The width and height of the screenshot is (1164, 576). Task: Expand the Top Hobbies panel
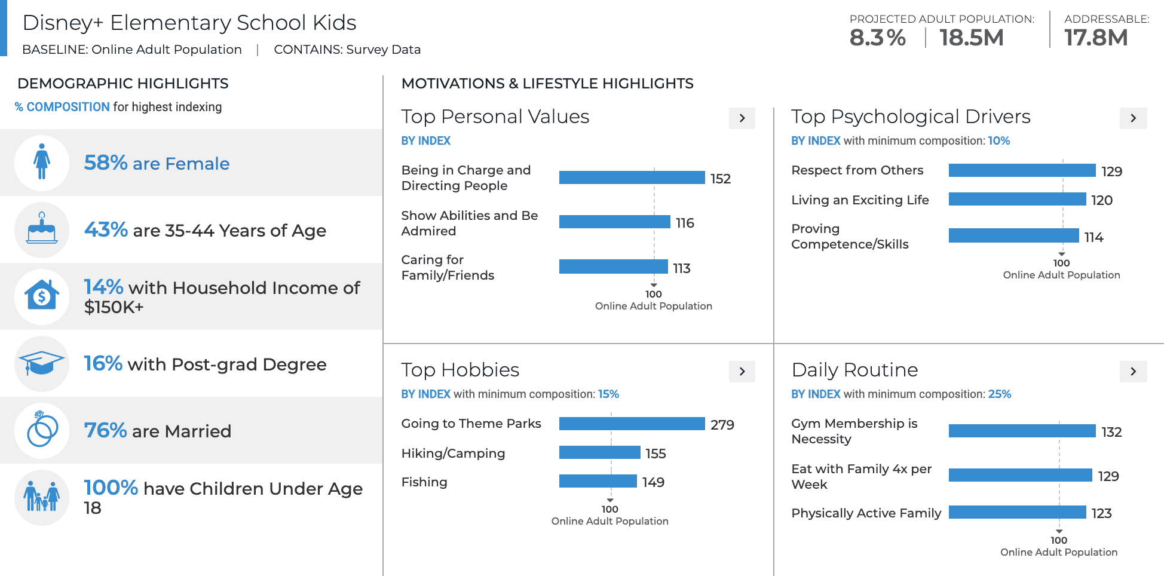[742, 372]
